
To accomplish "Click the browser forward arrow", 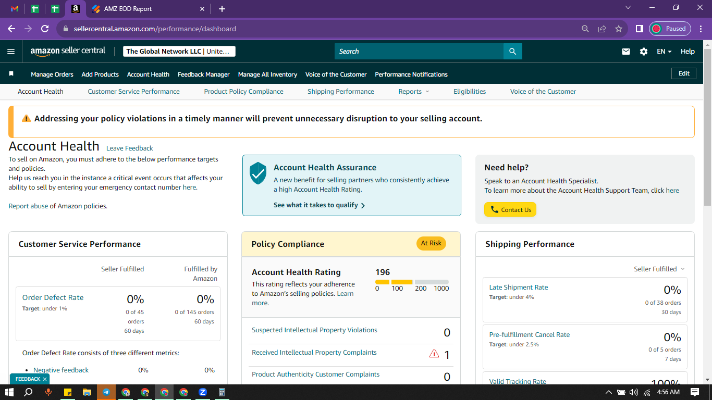I will [x=28, y=29].
